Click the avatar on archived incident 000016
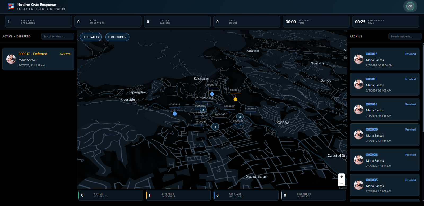Image resolution: width=424 pixels, height=206 pixels. point(359,59)
